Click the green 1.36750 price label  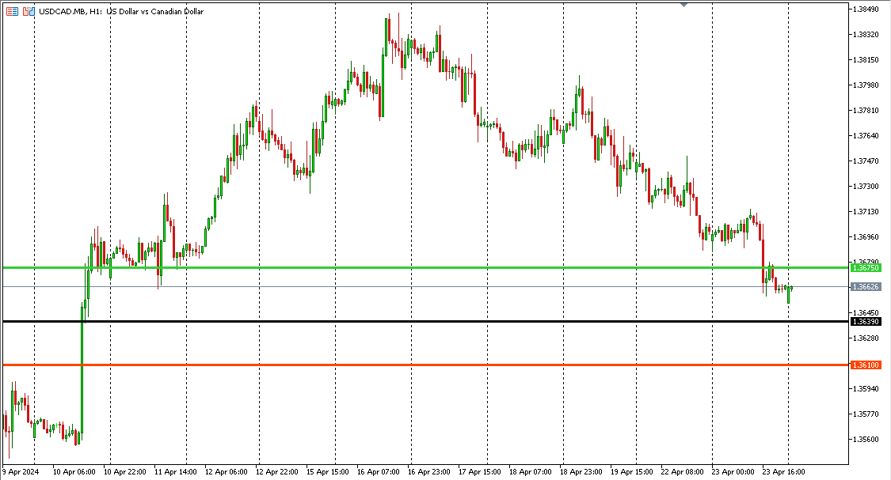[866, 268]
